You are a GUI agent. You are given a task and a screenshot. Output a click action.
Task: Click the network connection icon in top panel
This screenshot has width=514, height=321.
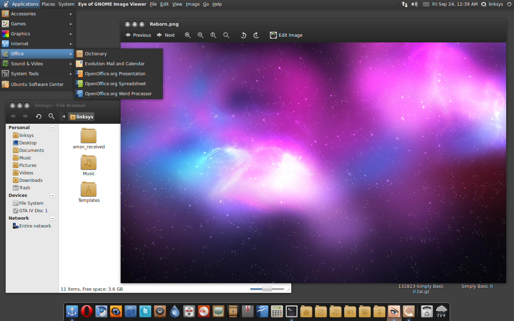[404, 4]
